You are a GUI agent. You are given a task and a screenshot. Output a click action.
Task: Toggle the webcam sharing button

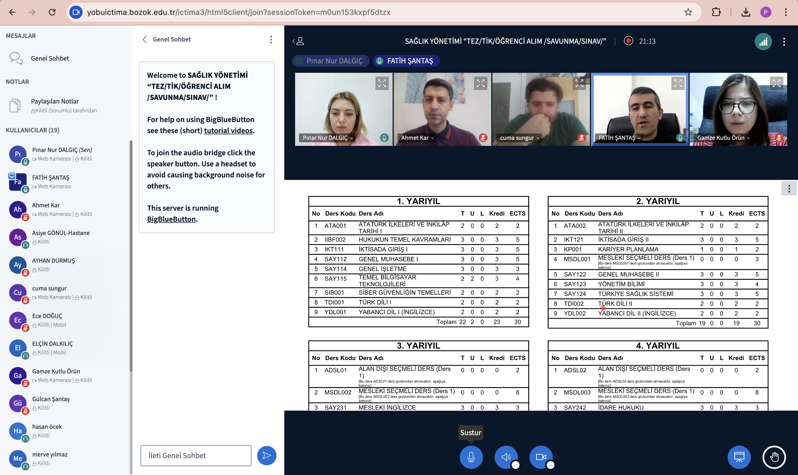(x=541, y=457)
